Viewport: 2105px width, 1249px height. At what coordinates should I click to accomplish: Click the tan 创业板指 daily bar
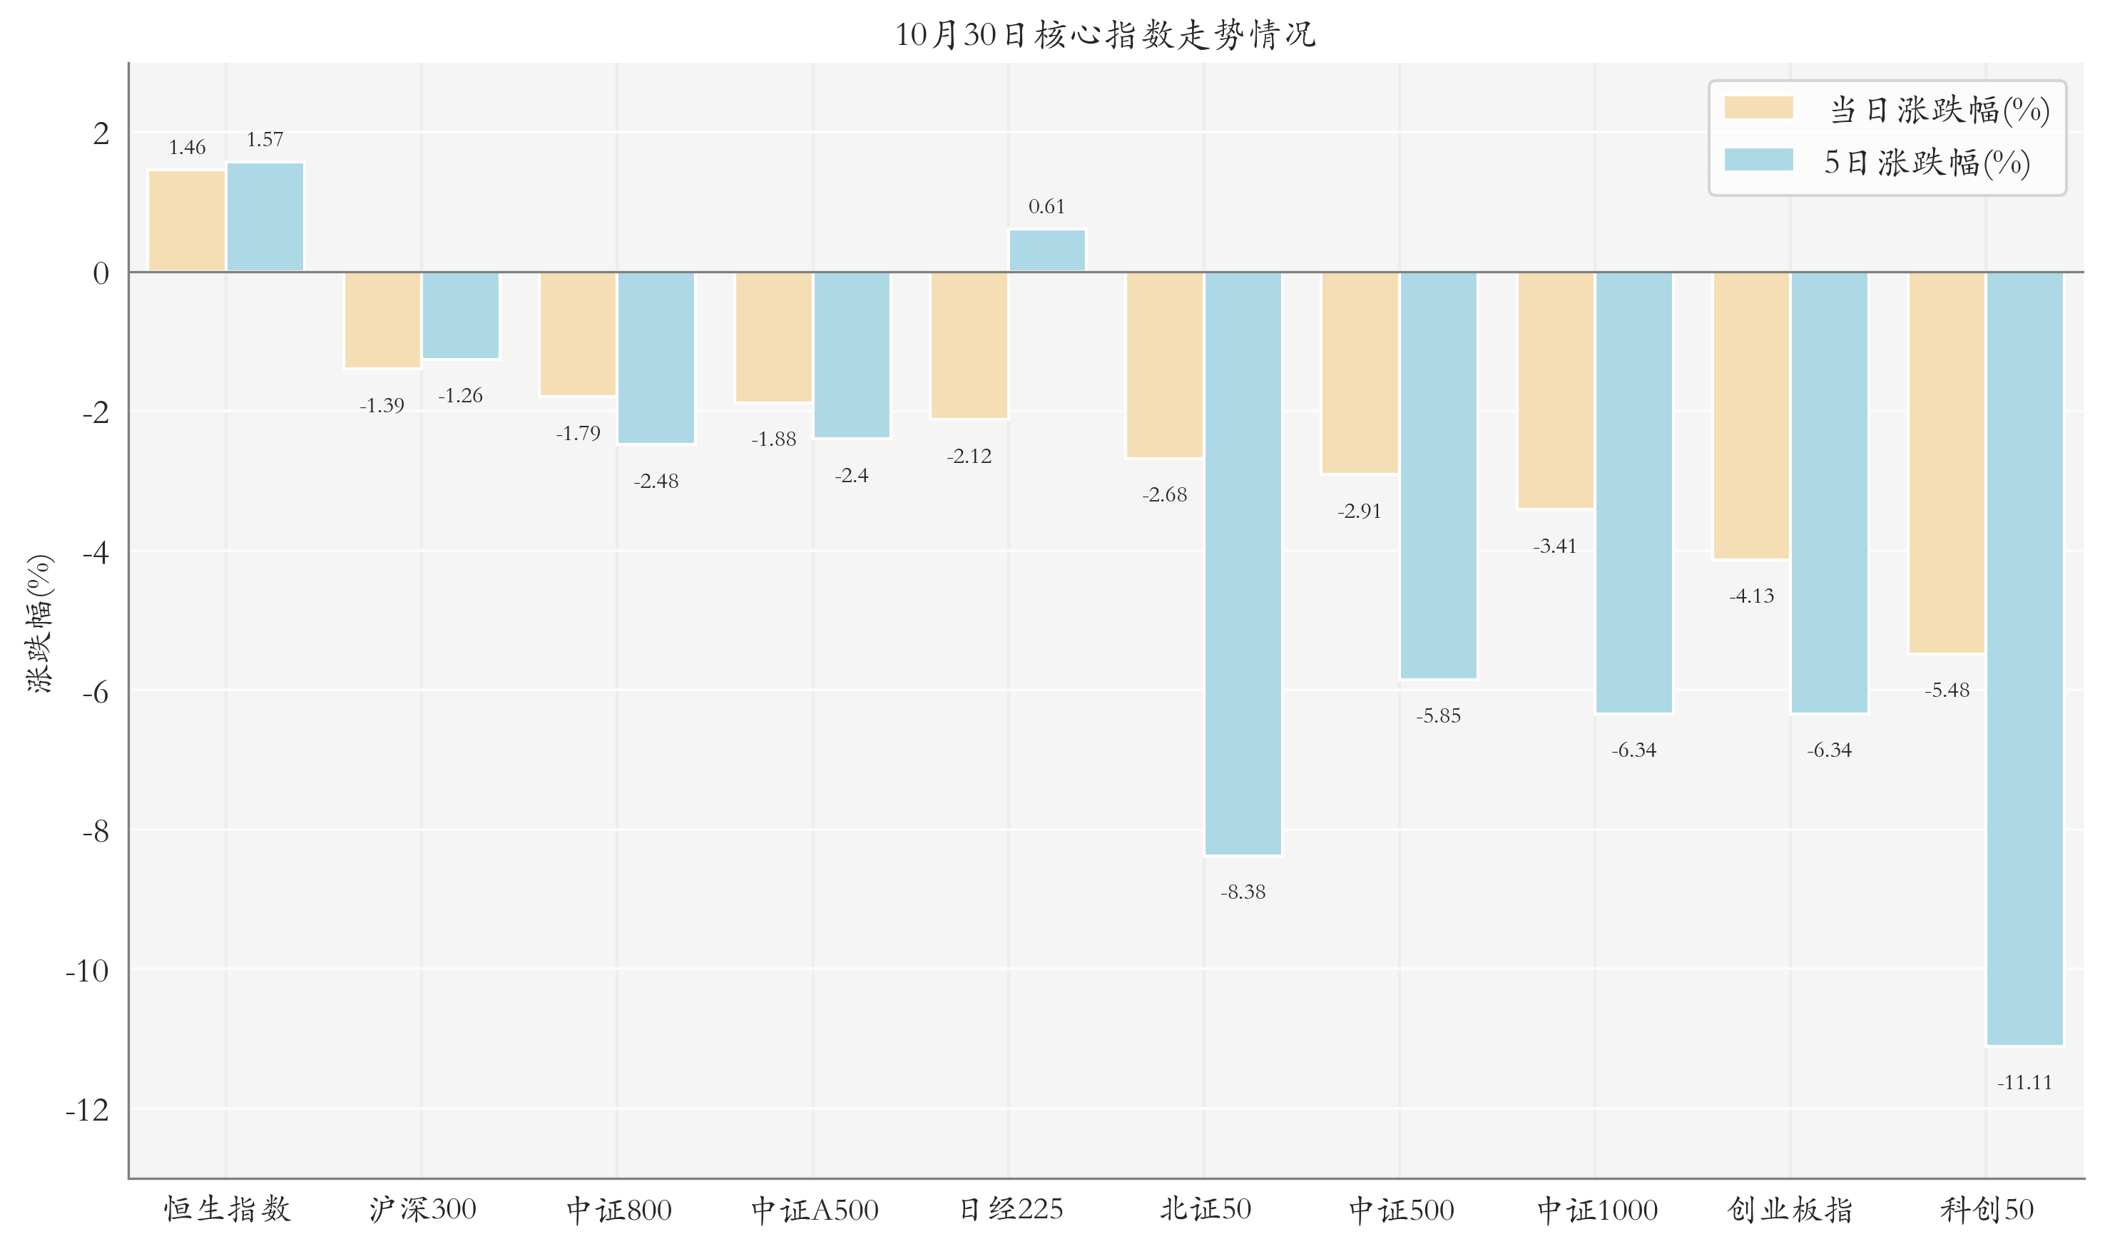[1751, 416]
